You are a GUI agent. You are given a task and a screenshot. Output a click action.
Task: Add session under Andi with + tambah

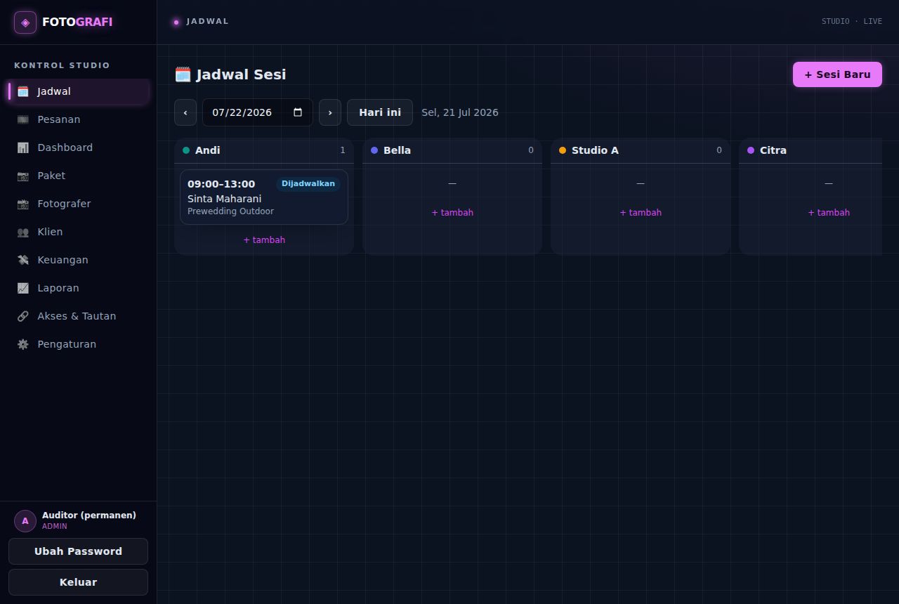[264, 240]
